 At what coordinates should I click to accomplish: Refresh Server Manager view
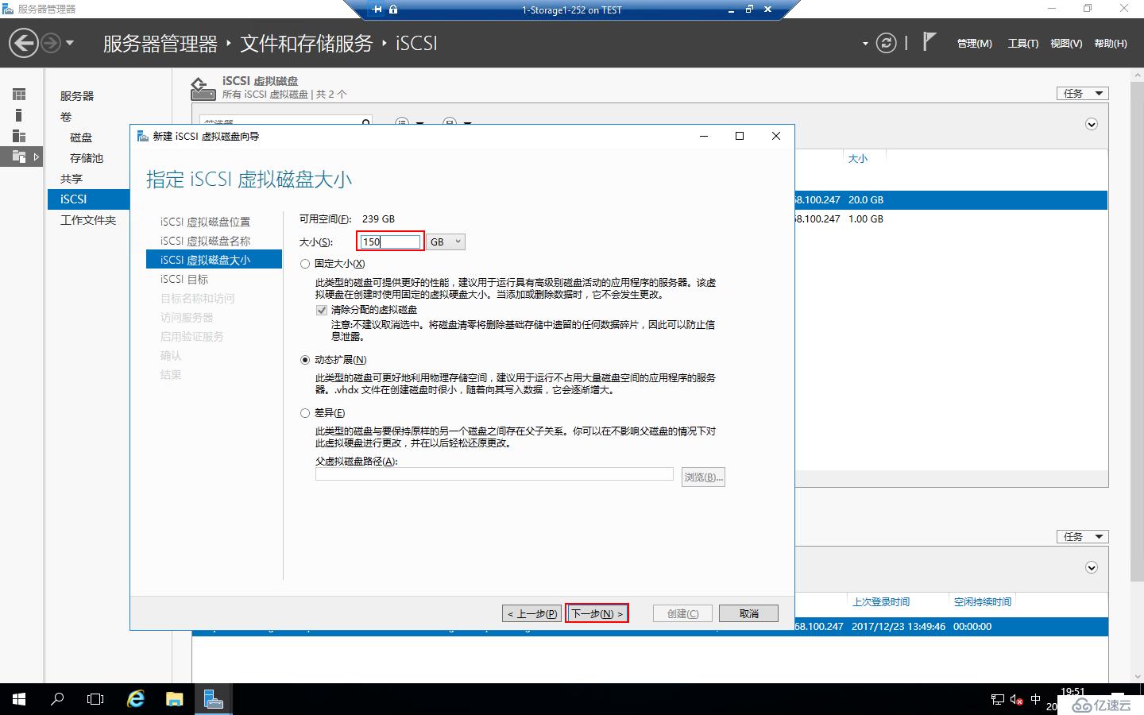coord(886,43)
